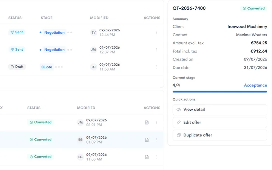272x170 pixels.
Task: Open more options for 02:01 PM row
Action: coord(156,122)
